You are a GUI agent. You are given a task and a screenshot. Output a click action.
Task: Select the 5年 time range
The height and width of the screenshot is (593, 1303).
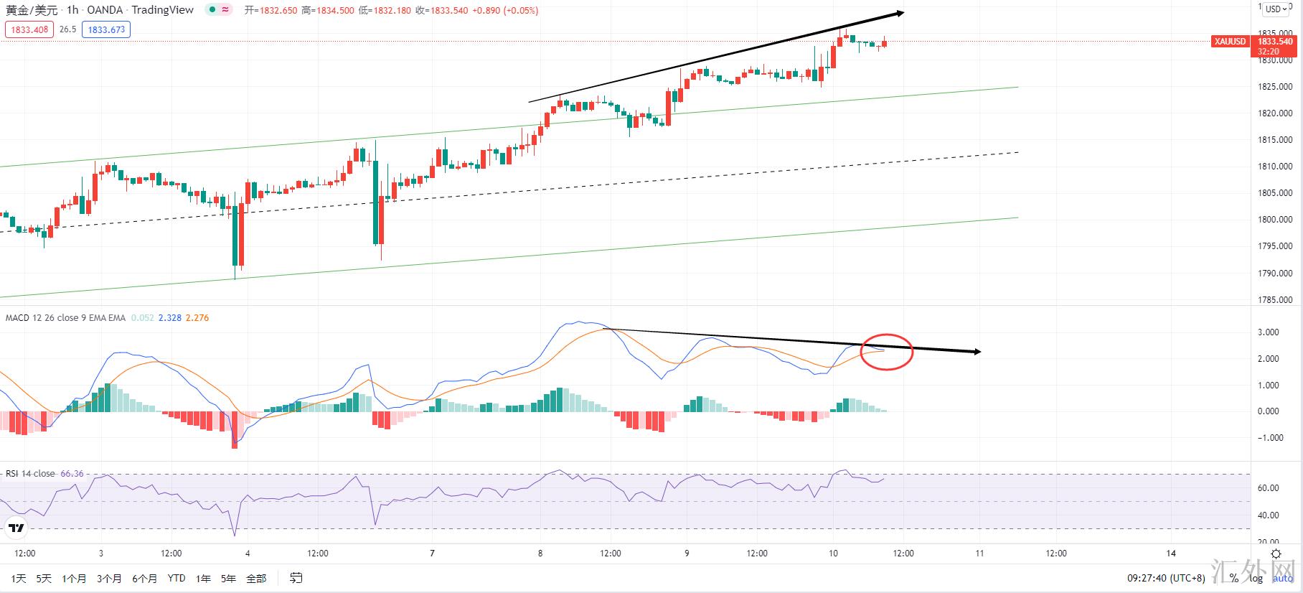coord(228,578)
